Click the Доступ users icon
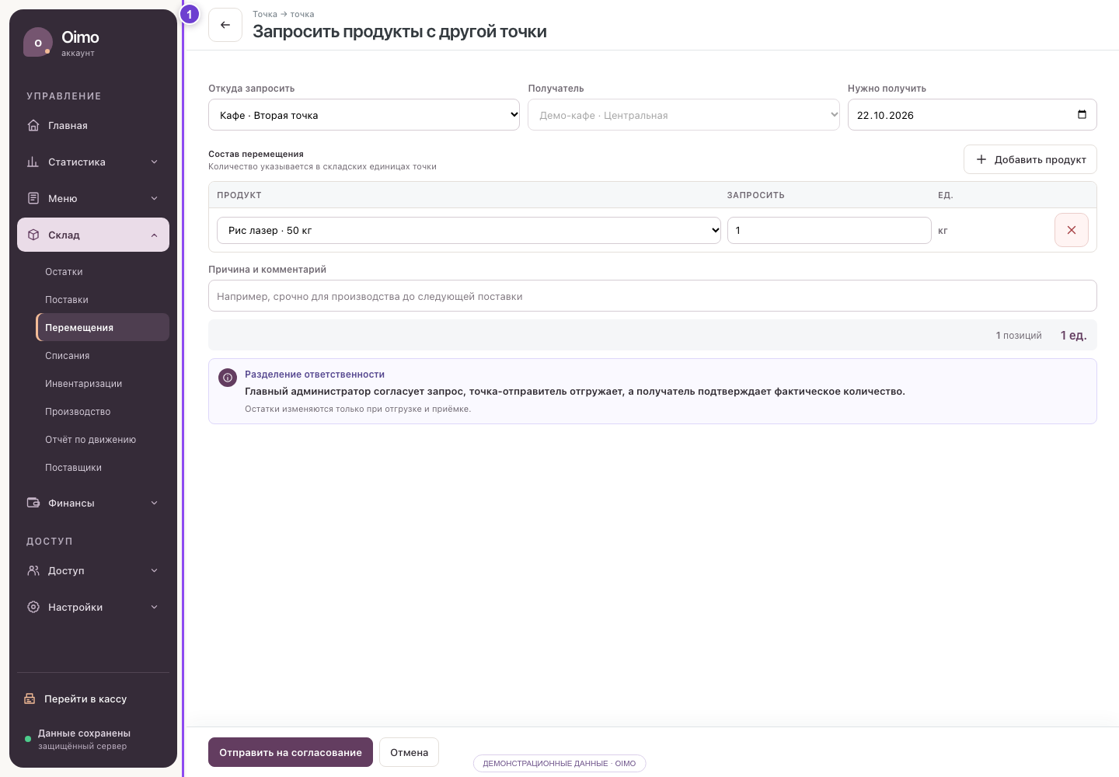The image size is (1119, 777). (33, 570)
